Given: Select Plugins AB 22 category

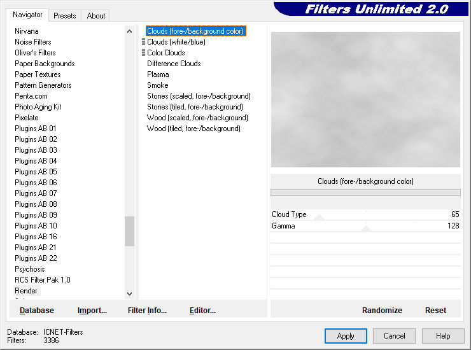Looking at the screenshot, I should click(36, 258).
